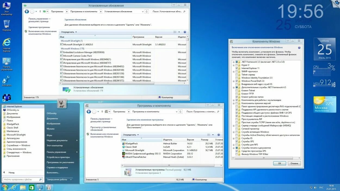
Task: Select 8GadgetPack in installed programs list
Action: pos(131,143)
